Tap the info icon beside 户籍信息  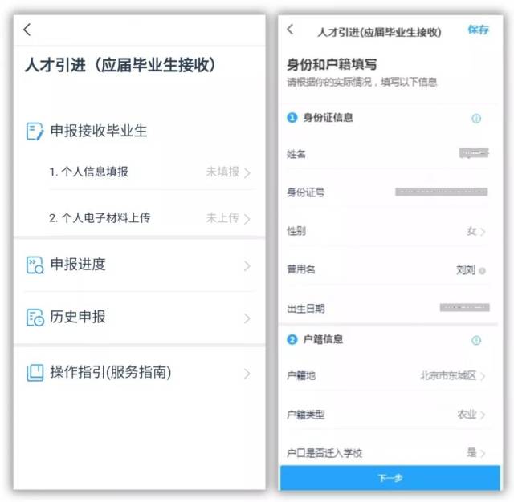click(x=476, y=340)
